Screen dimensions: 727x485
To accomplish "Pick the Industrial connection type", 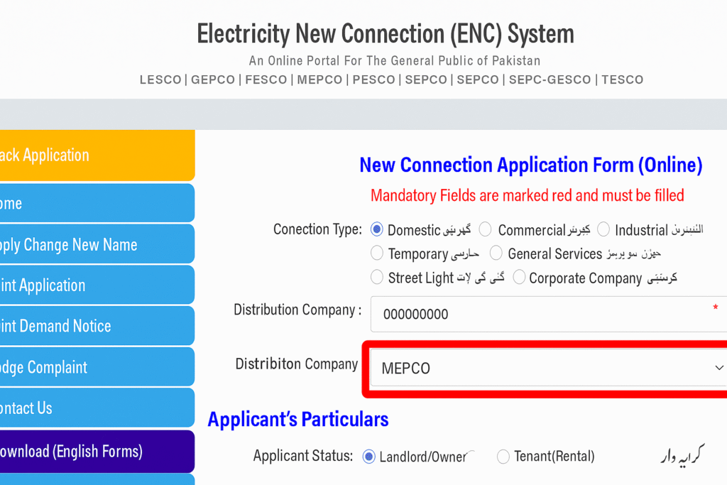I will [x=603, y=229].
